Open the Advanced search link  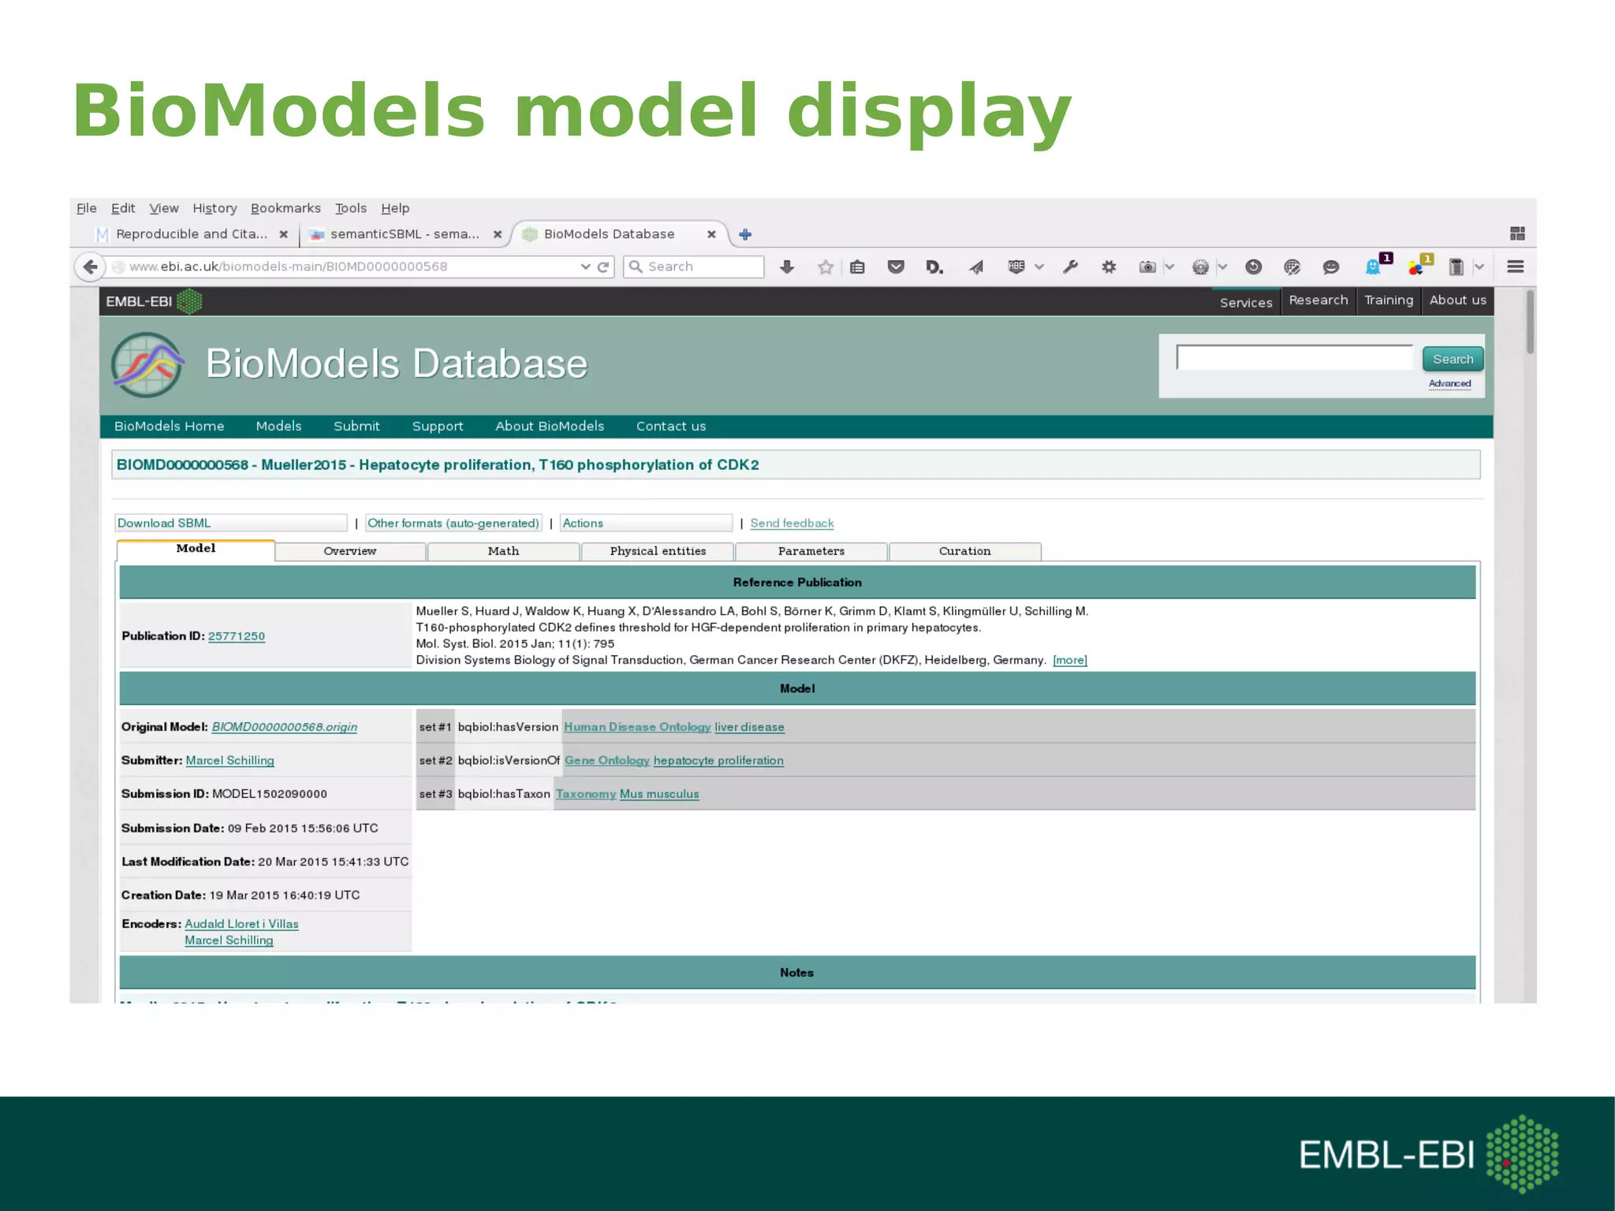pos(1449,384)
